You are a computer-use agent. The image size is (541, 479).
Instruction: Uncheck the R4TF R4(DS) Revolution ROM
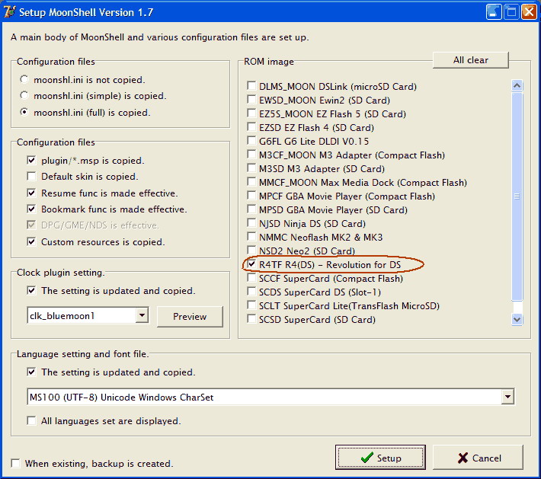tap(252, 264)
